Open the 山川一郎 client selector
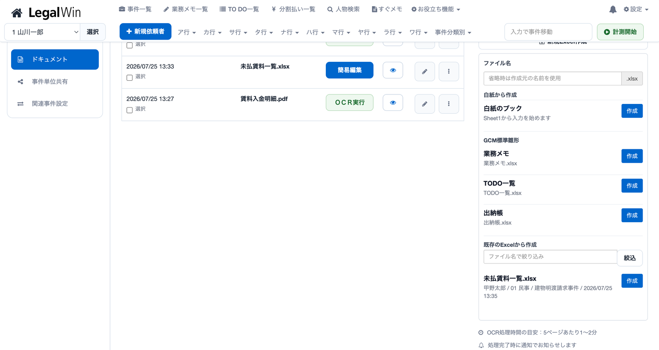 tap(42, 32)
